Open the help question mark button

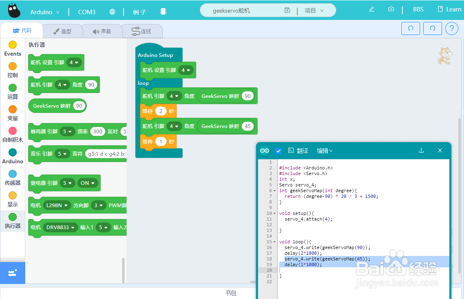pos(451,28)
